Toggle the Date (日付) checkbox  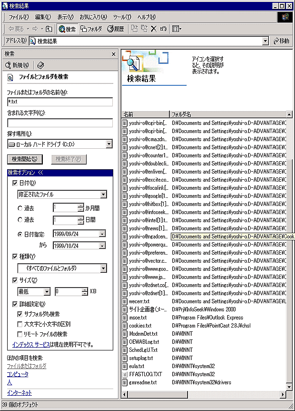coord(15,183)
